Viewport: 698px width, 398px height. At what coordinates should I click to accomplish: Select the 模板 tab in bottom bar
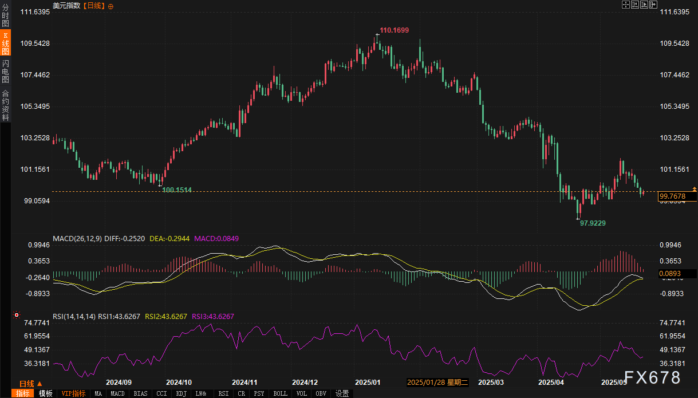point(45,393)
